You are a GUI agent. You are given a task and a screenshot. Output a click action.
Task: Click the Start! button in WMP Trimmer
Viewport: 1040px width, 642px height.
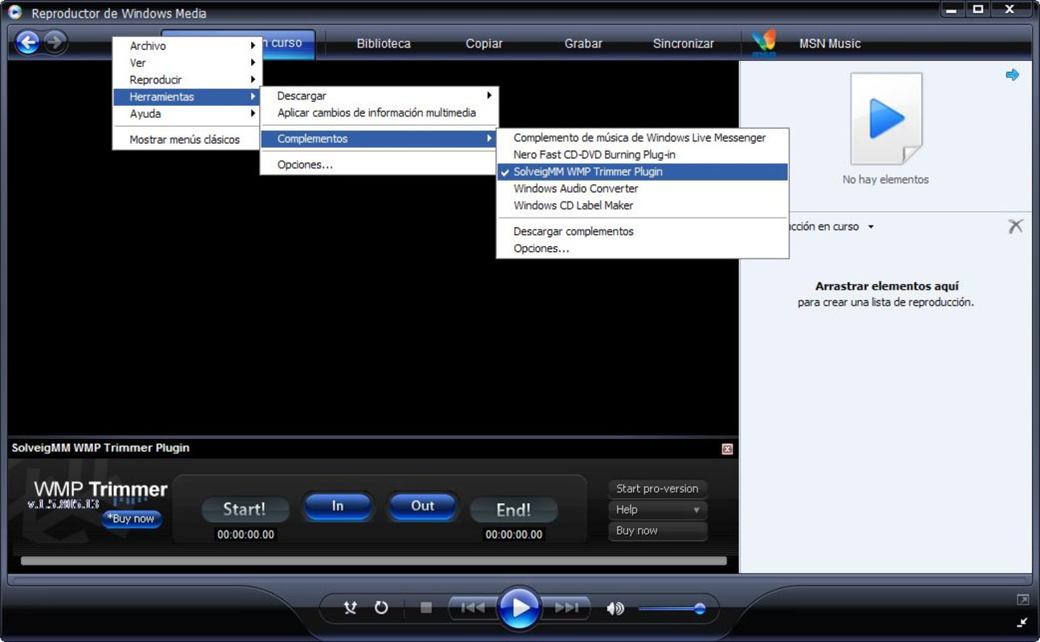(245, 510)
